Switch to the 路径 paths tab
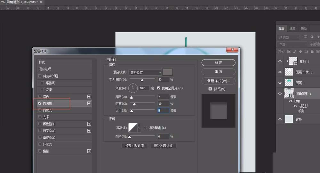This screenshot has width=320, height=173. click(304, 28)
